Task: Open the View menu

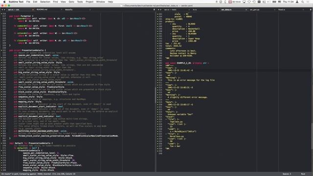Action: [x=63, y=2]
